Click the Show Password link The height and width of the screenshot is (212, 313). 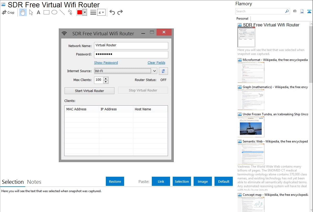(106, 62)
